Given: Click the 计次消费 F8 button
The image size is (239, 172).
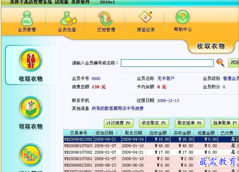Looking at the screenshot, I should [119, 123].
